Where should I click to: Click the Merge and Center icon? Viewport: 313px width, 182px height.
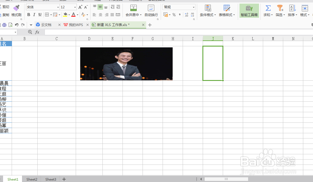(x=133, y=8)
